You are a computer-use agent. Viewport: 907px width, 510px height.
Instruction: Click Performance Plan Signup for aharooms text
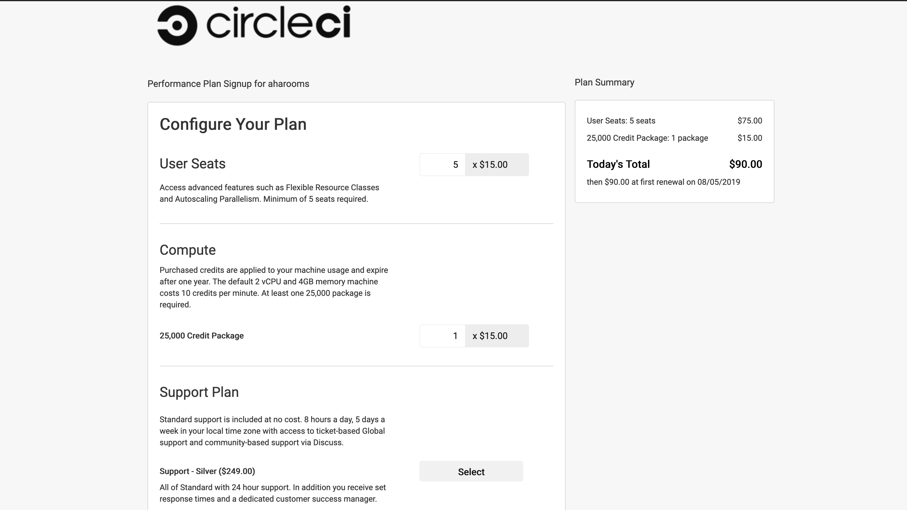[x=228, y=84]
